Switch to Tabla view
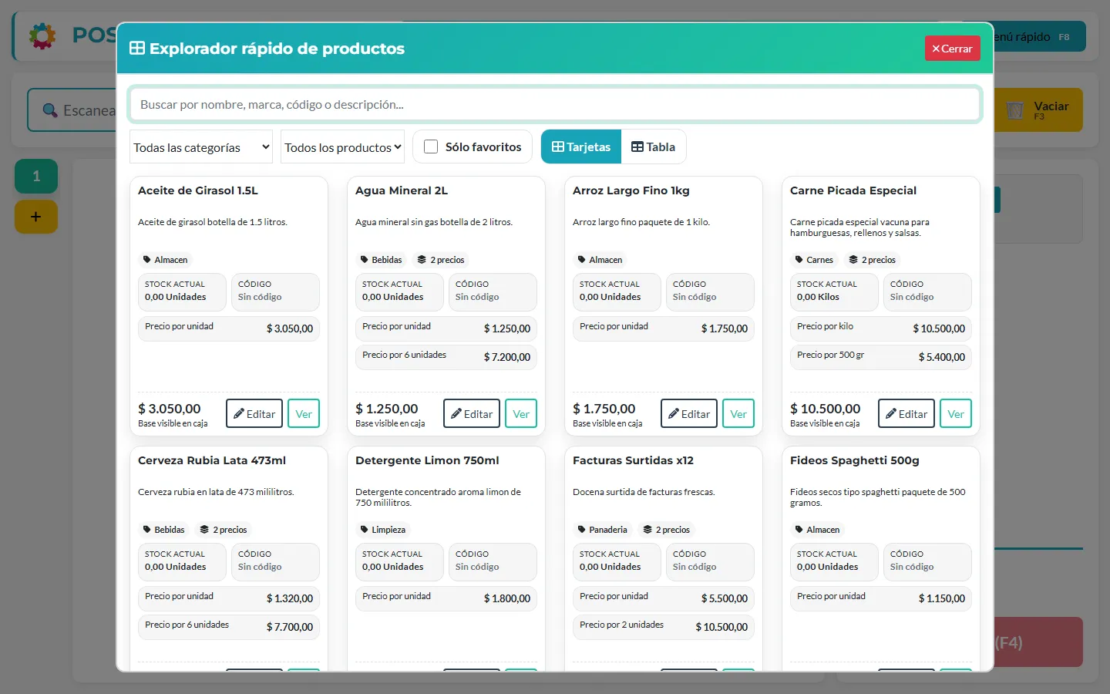1110x694 pixels. (654, 147)
